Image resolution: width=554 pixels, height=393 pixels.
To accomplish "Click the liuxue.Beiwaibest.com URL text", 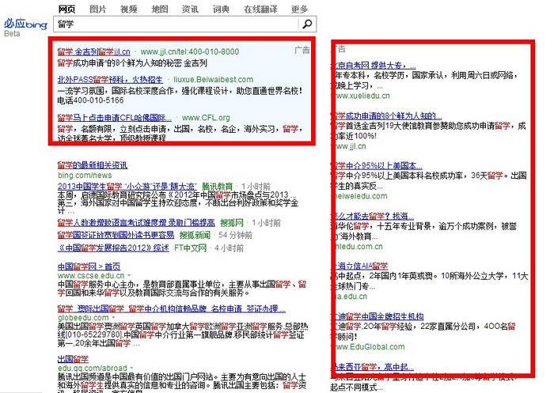I will pos(214,79).
